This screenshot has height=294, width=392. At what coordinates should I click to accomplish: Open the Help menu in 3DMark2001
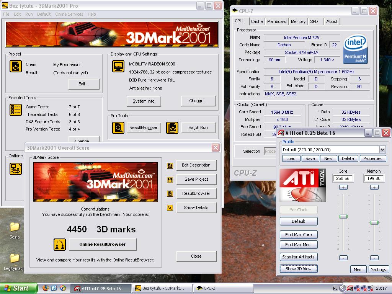(92, 14)
